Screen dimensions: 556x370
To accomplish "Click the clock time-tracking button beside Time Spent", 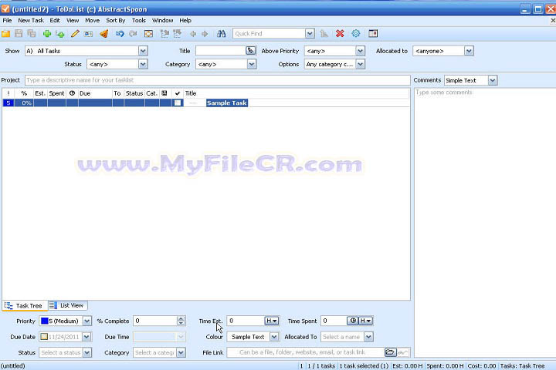I will [352, 321].
